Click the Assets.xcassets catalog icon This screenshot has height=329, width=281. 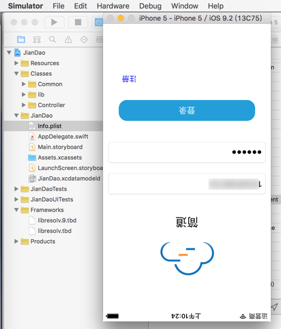pos(32,157)
